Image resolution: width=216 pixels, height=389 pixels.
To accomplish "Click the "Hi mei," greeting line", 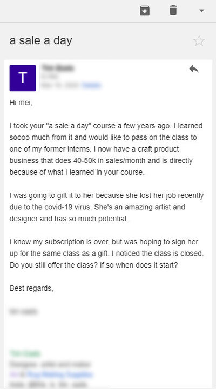I will 21,103.
